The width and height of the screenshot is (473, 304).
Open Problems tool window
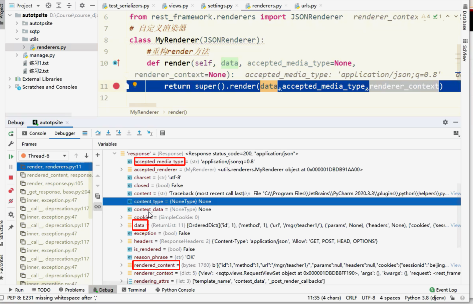[x=72, y=290]
